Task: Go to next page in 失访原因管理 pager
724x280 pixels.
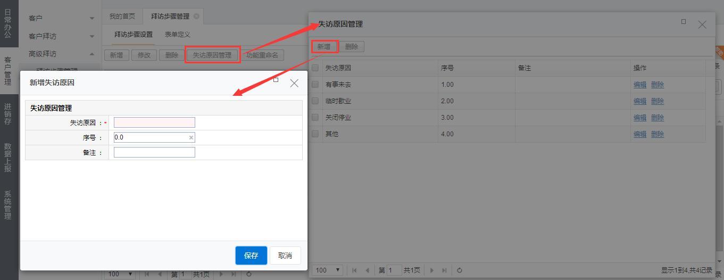Action: tap(432, 270)
